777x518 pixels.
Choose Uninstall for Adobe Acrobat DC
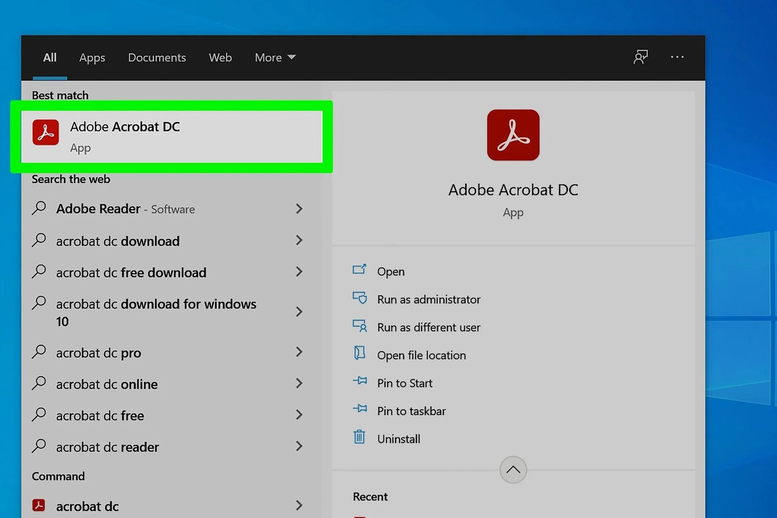[x=399, y=439]
